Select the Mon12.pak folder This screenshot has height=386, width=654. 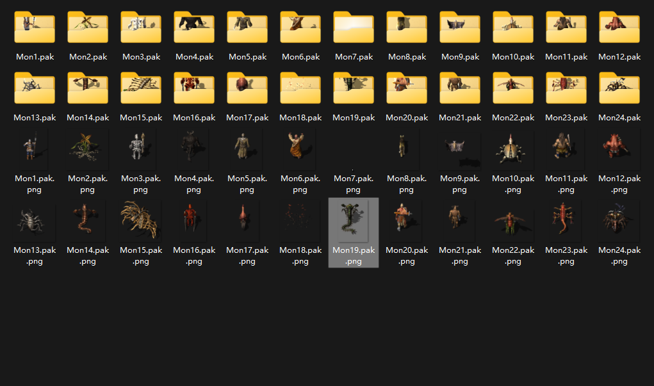(619, 28)
